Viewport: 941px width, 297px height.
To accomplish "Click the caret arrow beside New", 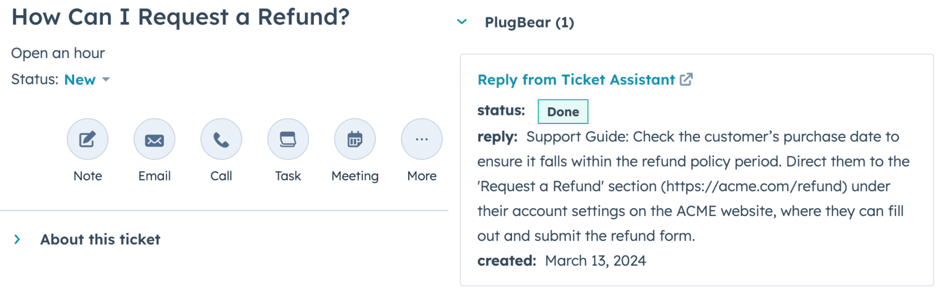I will point(107,80).
